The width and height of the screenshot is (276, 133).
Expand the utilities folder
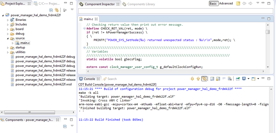(x=8, y=52)
